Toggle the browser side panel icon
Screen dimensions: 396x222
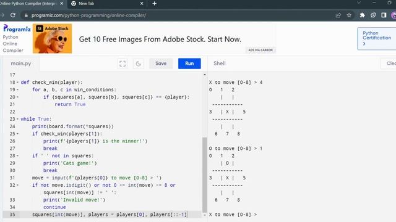(384, 15)
